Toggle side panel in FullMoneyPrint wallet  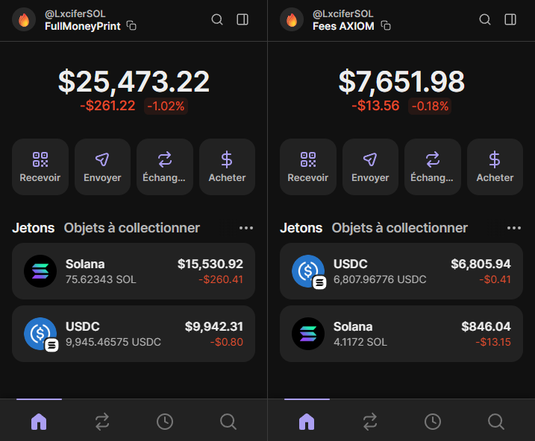click(243, 19)
